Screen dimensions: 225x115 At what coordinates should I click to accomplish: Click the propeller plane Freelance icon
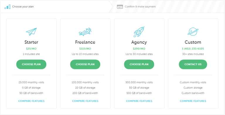pyautogui.click(x=85, y=32)
